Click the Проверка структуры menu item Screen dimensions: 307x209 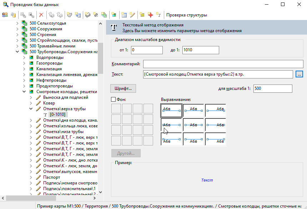187,15
